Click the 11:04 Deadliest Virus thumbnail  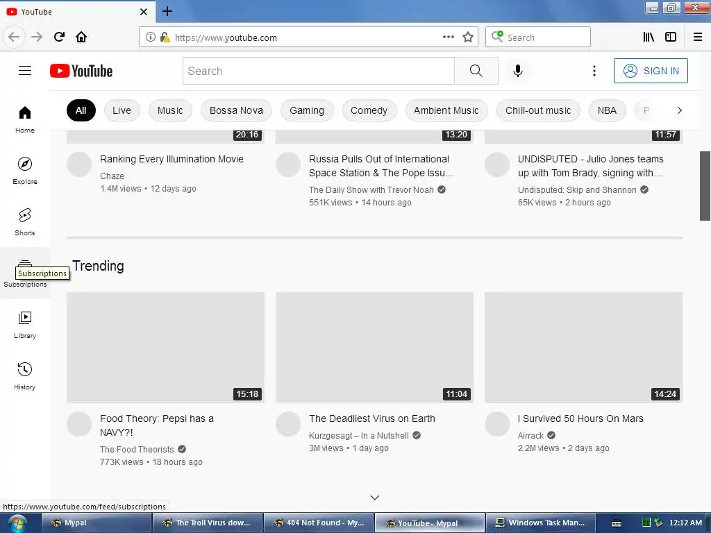pyautogui.click(x=374, y=347)
